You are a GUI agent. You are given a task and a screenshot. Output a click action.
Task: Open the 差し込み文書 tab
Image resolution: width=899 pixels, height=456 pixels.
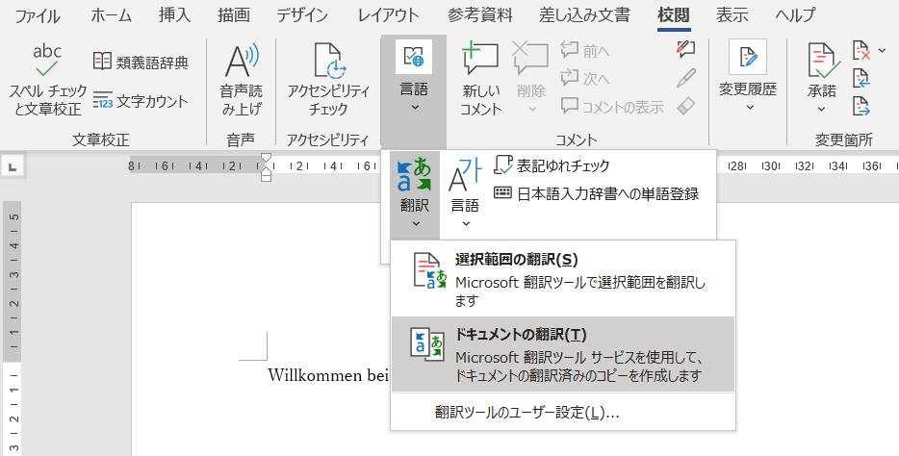point(585,15)
